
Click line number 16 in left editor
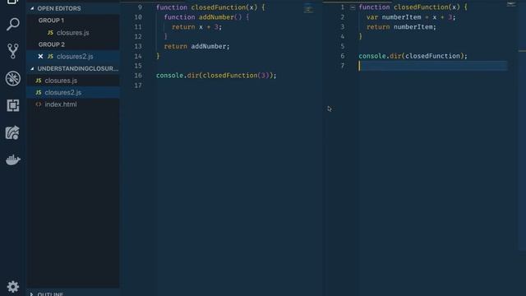click(138, 76)
